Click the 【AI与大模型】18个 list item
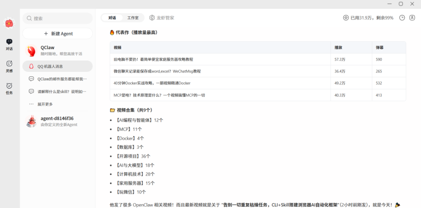This screenshot has width=421, height=208. pos(135,165)
